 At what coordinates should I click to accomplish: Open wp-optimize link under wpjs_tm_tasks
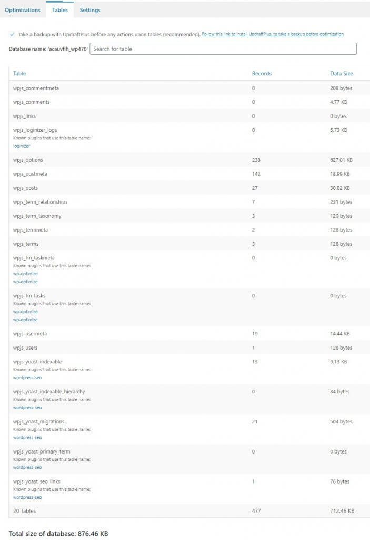point(25,312)
